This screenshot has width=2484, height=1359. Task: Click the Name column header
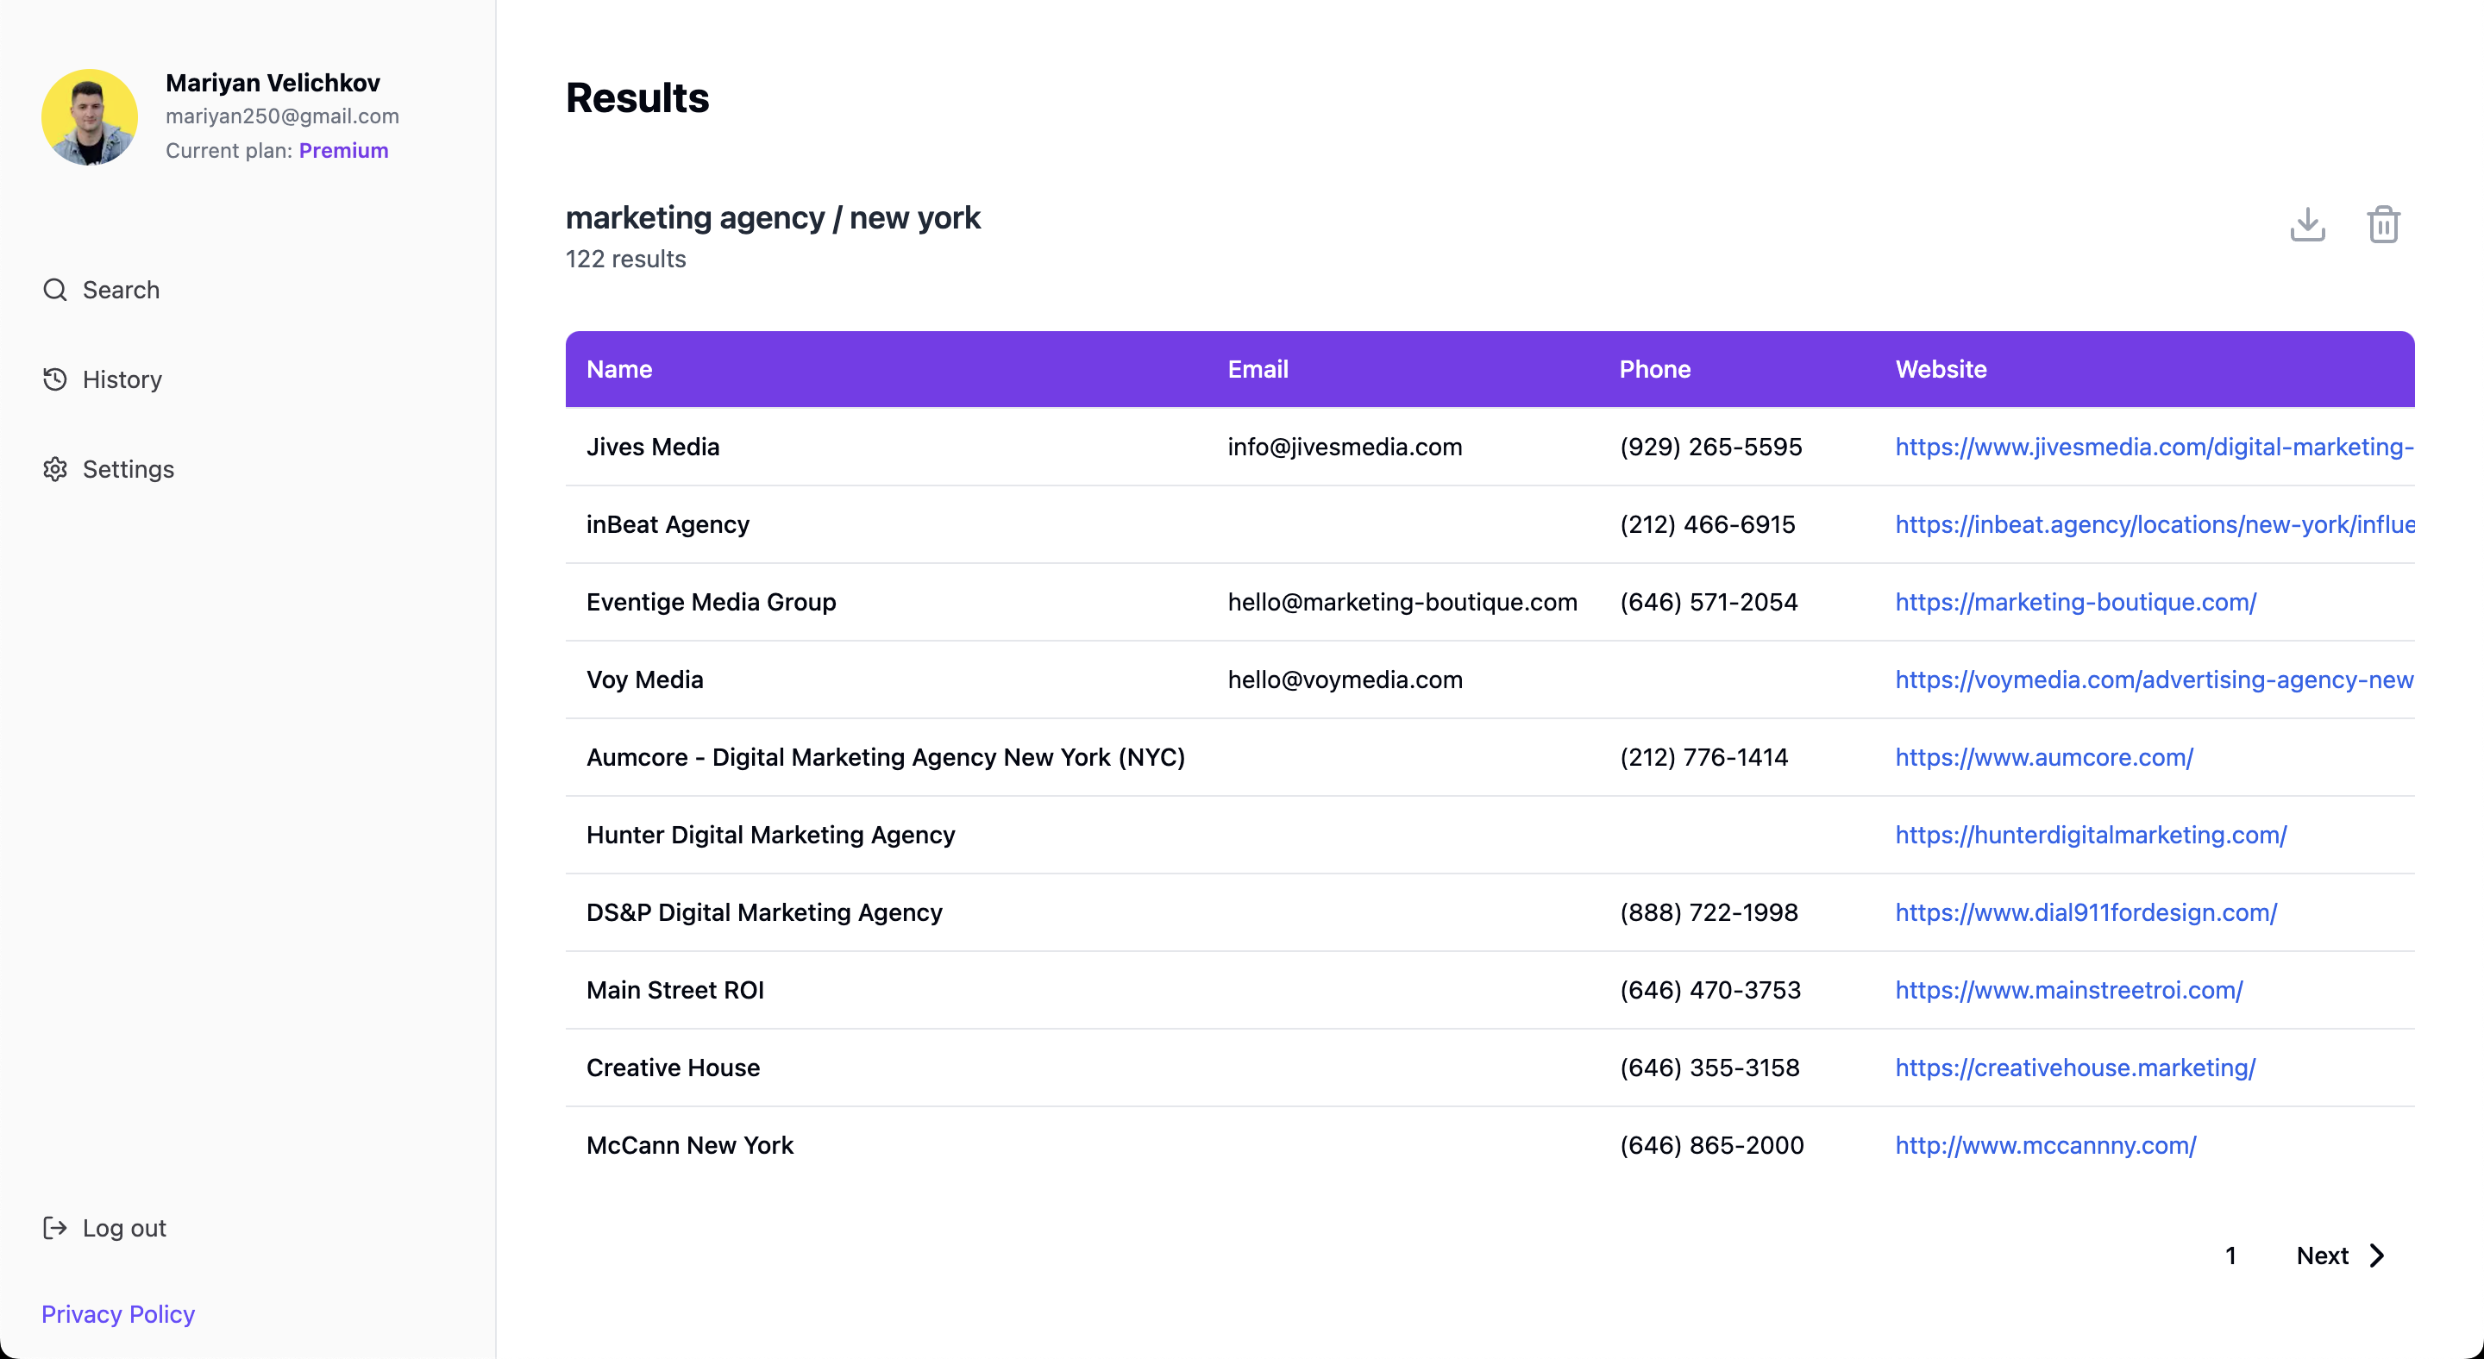[x=619, y=369]
